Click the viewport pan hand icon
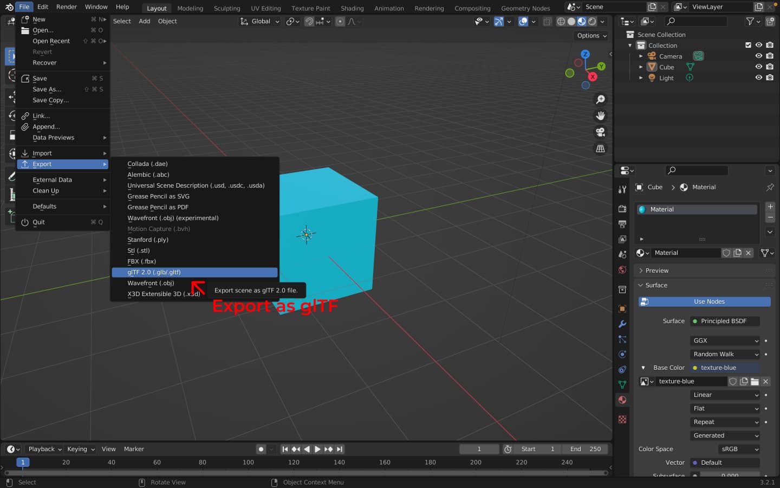The height and width of the screenshot is (488, 780). point(600,116)
